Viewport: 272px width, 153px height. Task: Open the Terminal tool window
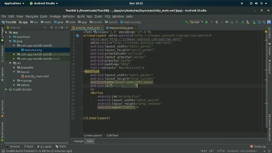coord(13,147)
